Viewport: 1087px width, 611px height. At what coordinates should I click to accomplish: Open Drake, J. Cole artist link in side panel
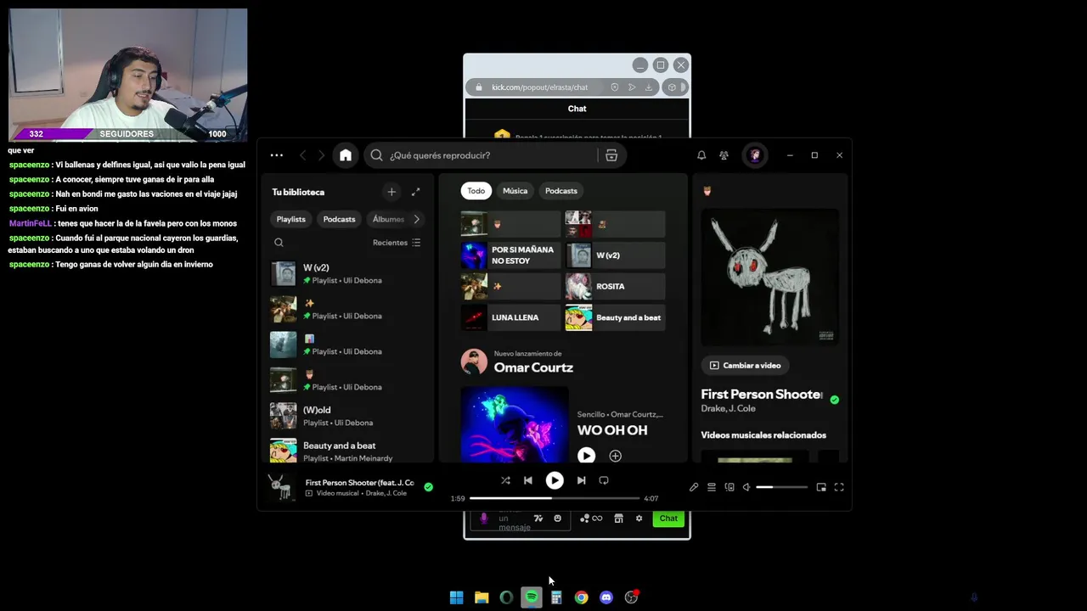(728, 409)
